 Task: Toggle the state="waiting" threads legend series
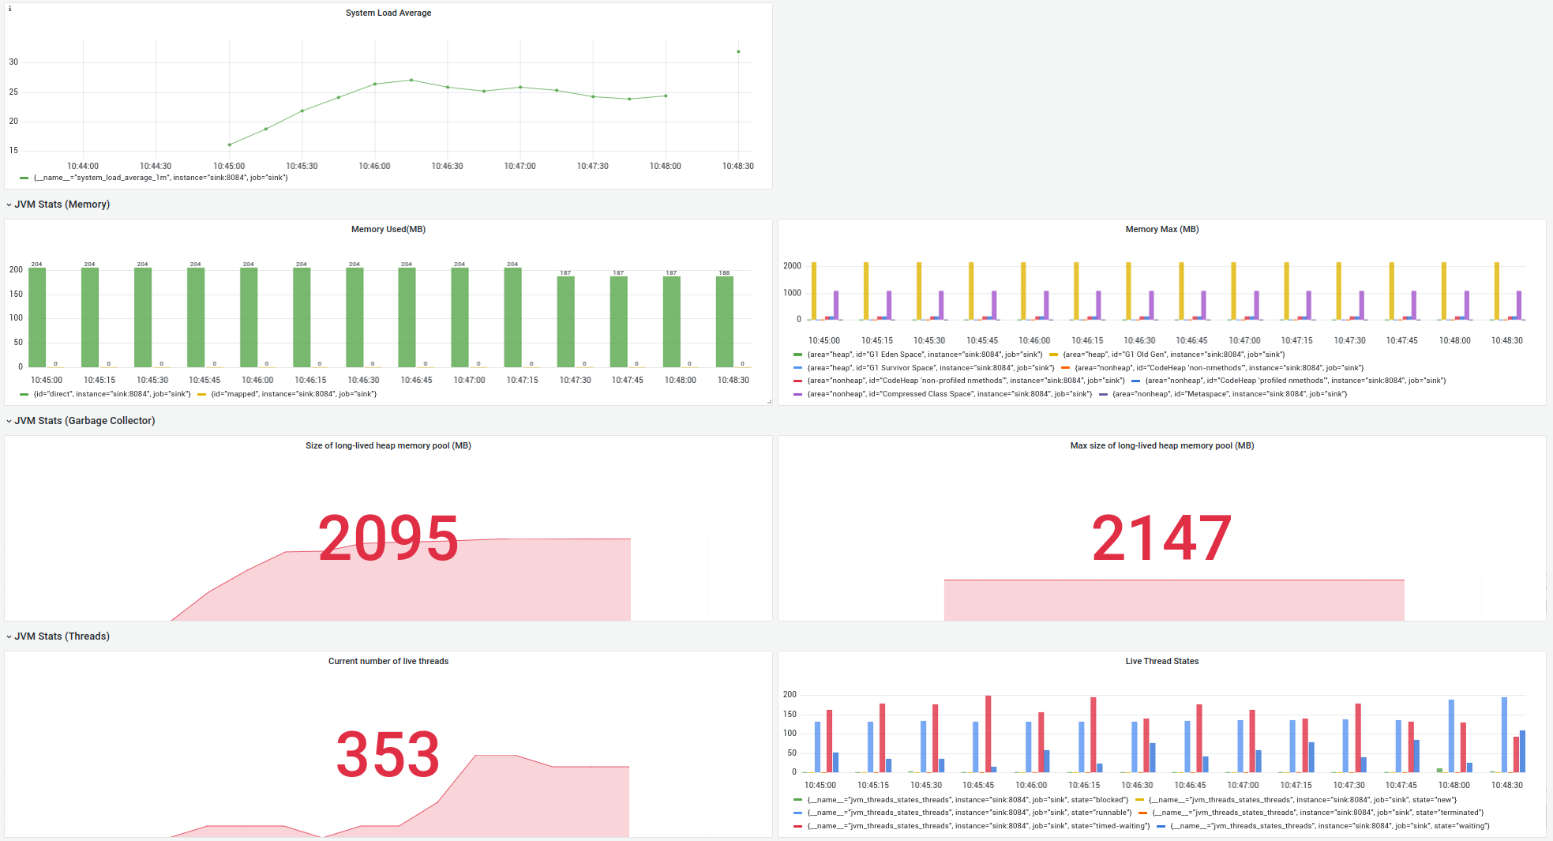pyautogui.click(x=1330, y=826)
